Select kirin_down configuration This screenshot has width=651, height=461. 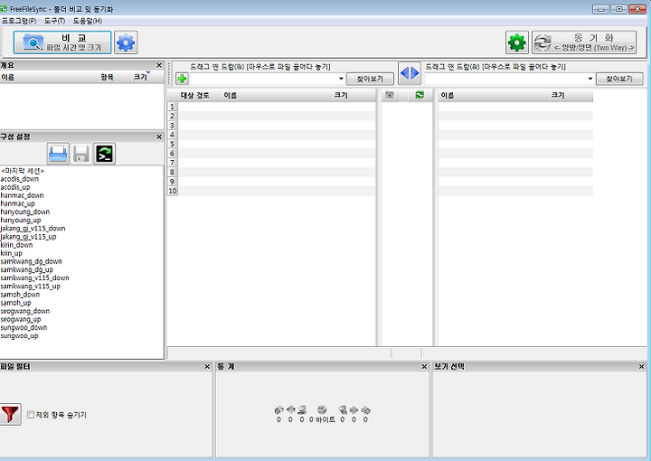16,245
